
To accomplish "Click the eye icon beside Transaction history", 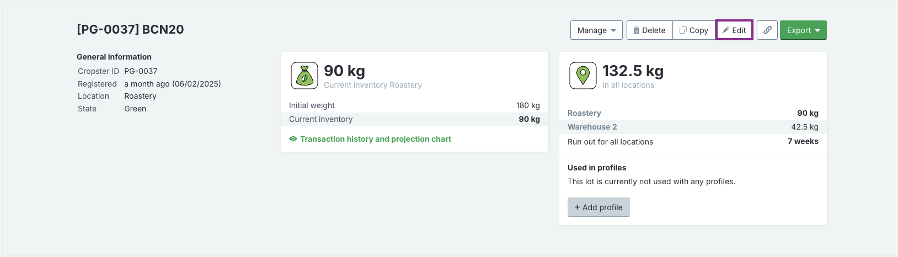I will pyautogui.click(x=293, y=139).
